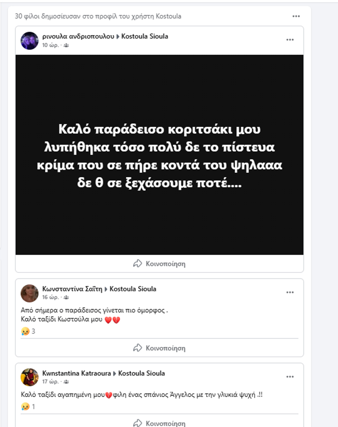Open Kostoula Sioula link in first post

pyautogui.click(x=144, y=36)
